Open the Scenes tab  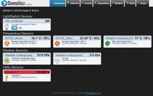point(86,3)
